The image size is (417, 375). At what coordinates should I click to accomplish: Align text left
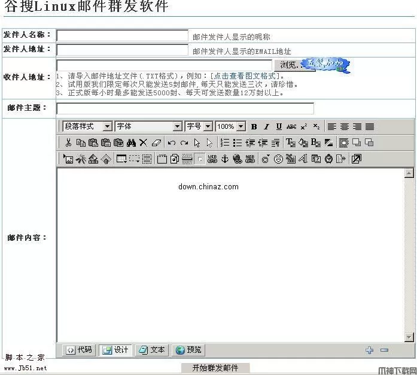click(331, 127)
